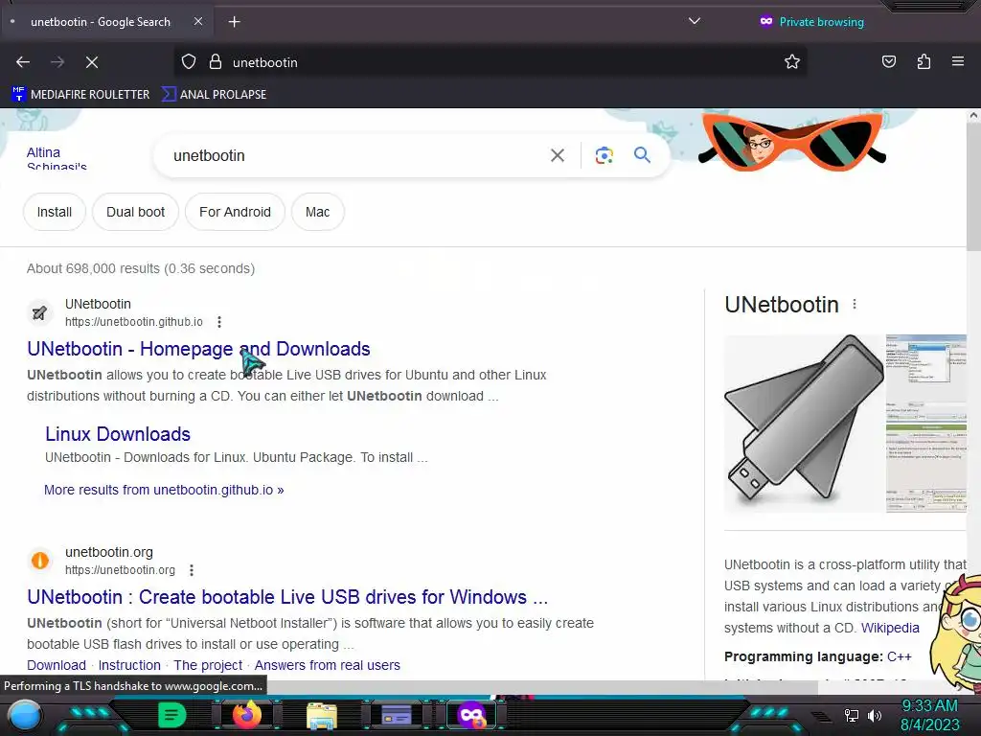Open the Altina Schinasi's doodle link
Viewport: 981px width, 736px height.
[57, 159]
